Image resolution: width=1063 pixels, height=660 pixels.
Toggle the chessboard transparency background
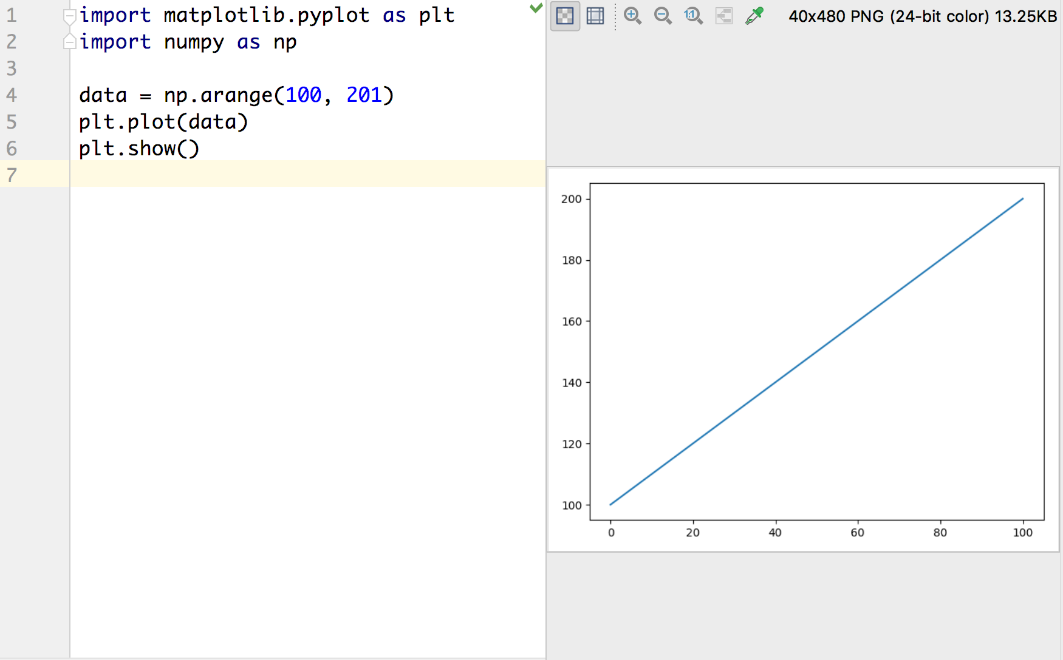(565, 16)
